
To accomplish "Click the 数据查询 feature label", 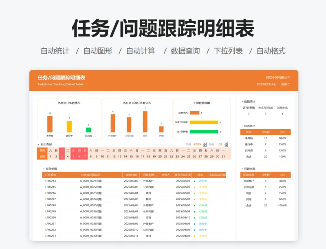I will coord(185,51).
